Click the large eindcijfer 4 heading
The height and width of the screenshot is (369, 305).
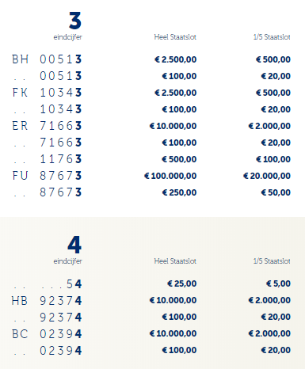(74, 245)
